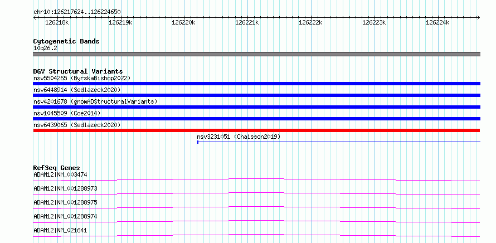The height and width of the screenshot is (243, 496).
Task: Click the 126222k ruler tick label
Action: click(x=310, y=22)
